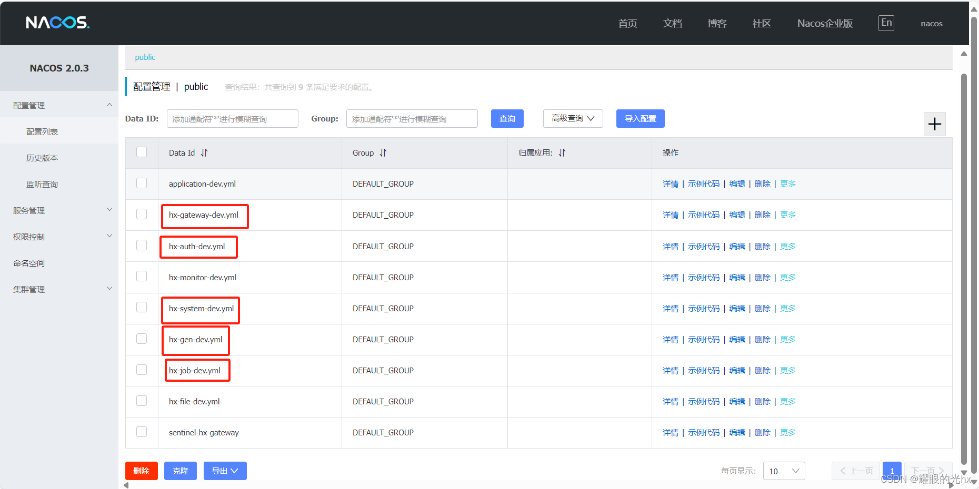Tick the select-all header checkbox

pos(142,152)
